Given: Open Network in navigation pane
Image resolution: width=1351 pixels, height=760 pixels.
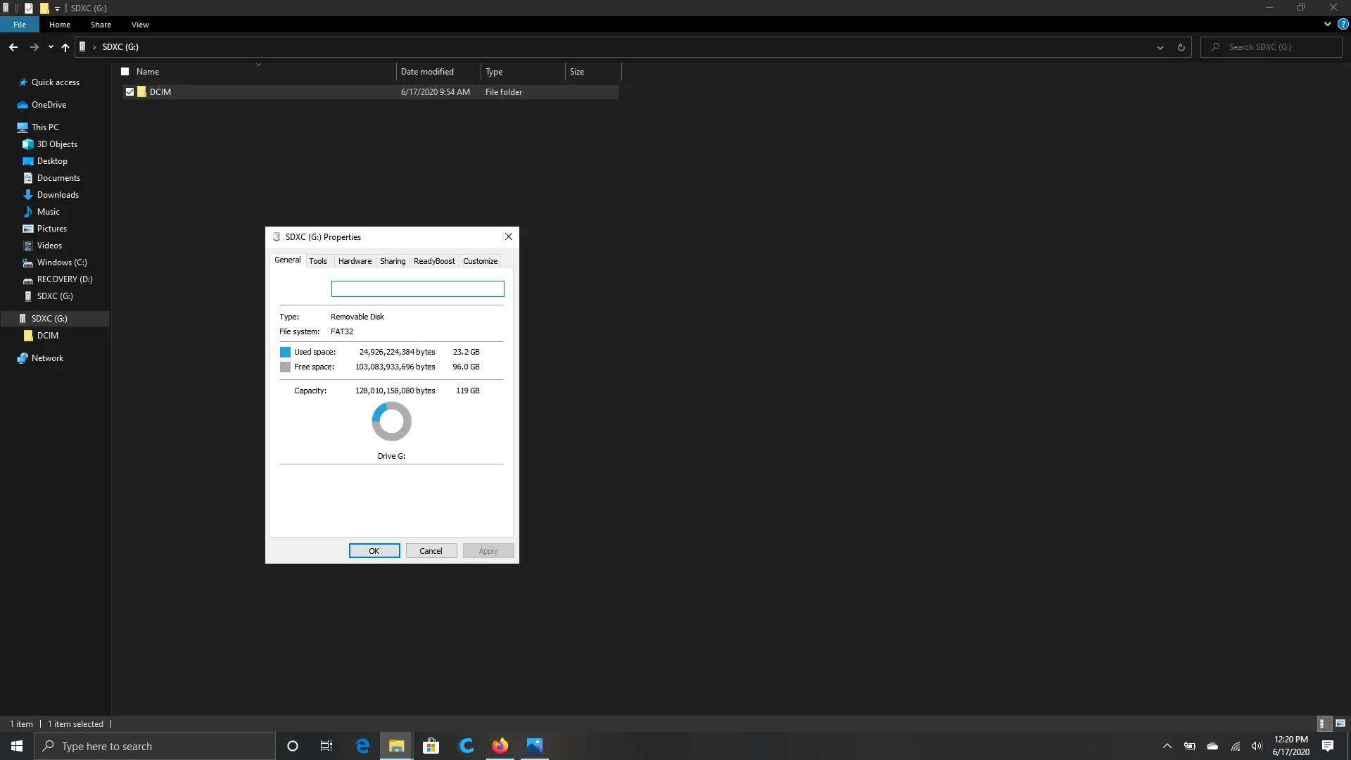Looking at the screenshot, I should pos(47,358).
